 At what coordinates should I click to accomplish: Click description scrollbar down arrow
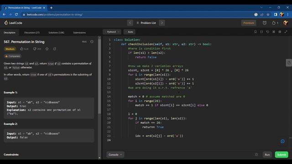99,158
